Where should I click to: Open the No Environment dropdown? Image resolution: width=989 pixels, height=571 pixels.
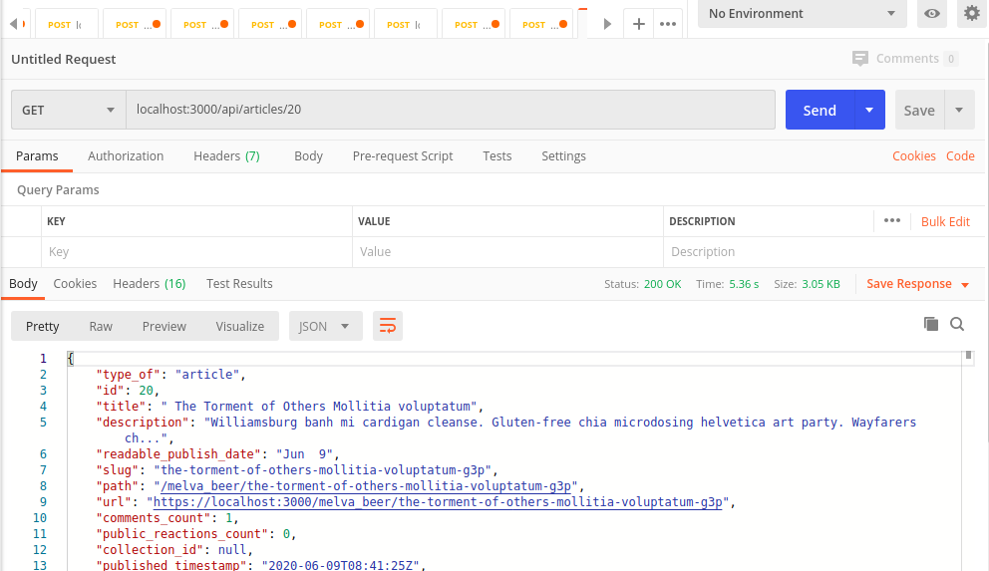tap(803, 13)
